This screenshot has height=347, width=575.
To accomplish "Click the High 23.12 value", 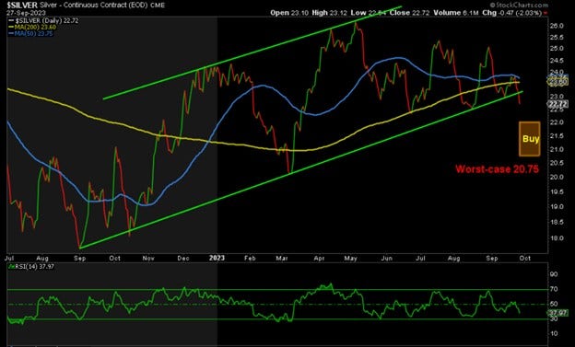I will 329,13.
